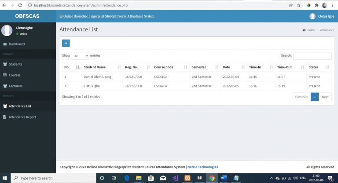Open the notification center icon
The height and width of the screenshot is (183, 338).
(330, 178)
